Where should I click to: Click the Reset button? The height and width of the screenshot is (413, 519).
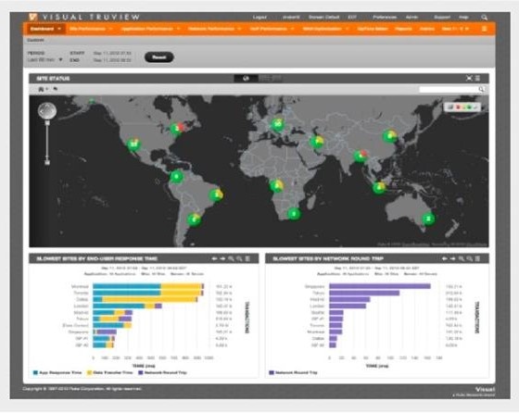tap(159, 57)
